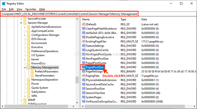Image resolution: width=197 pixels, height=109 pixels.
Task: Open the Favorites menu
Action: (x=31, y=9)
